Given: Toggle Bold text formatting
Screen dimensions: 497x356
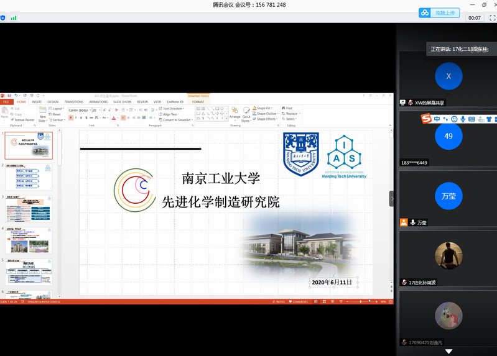Looking at the screenshot, I should pyautogui.click(x=70, y=117).
